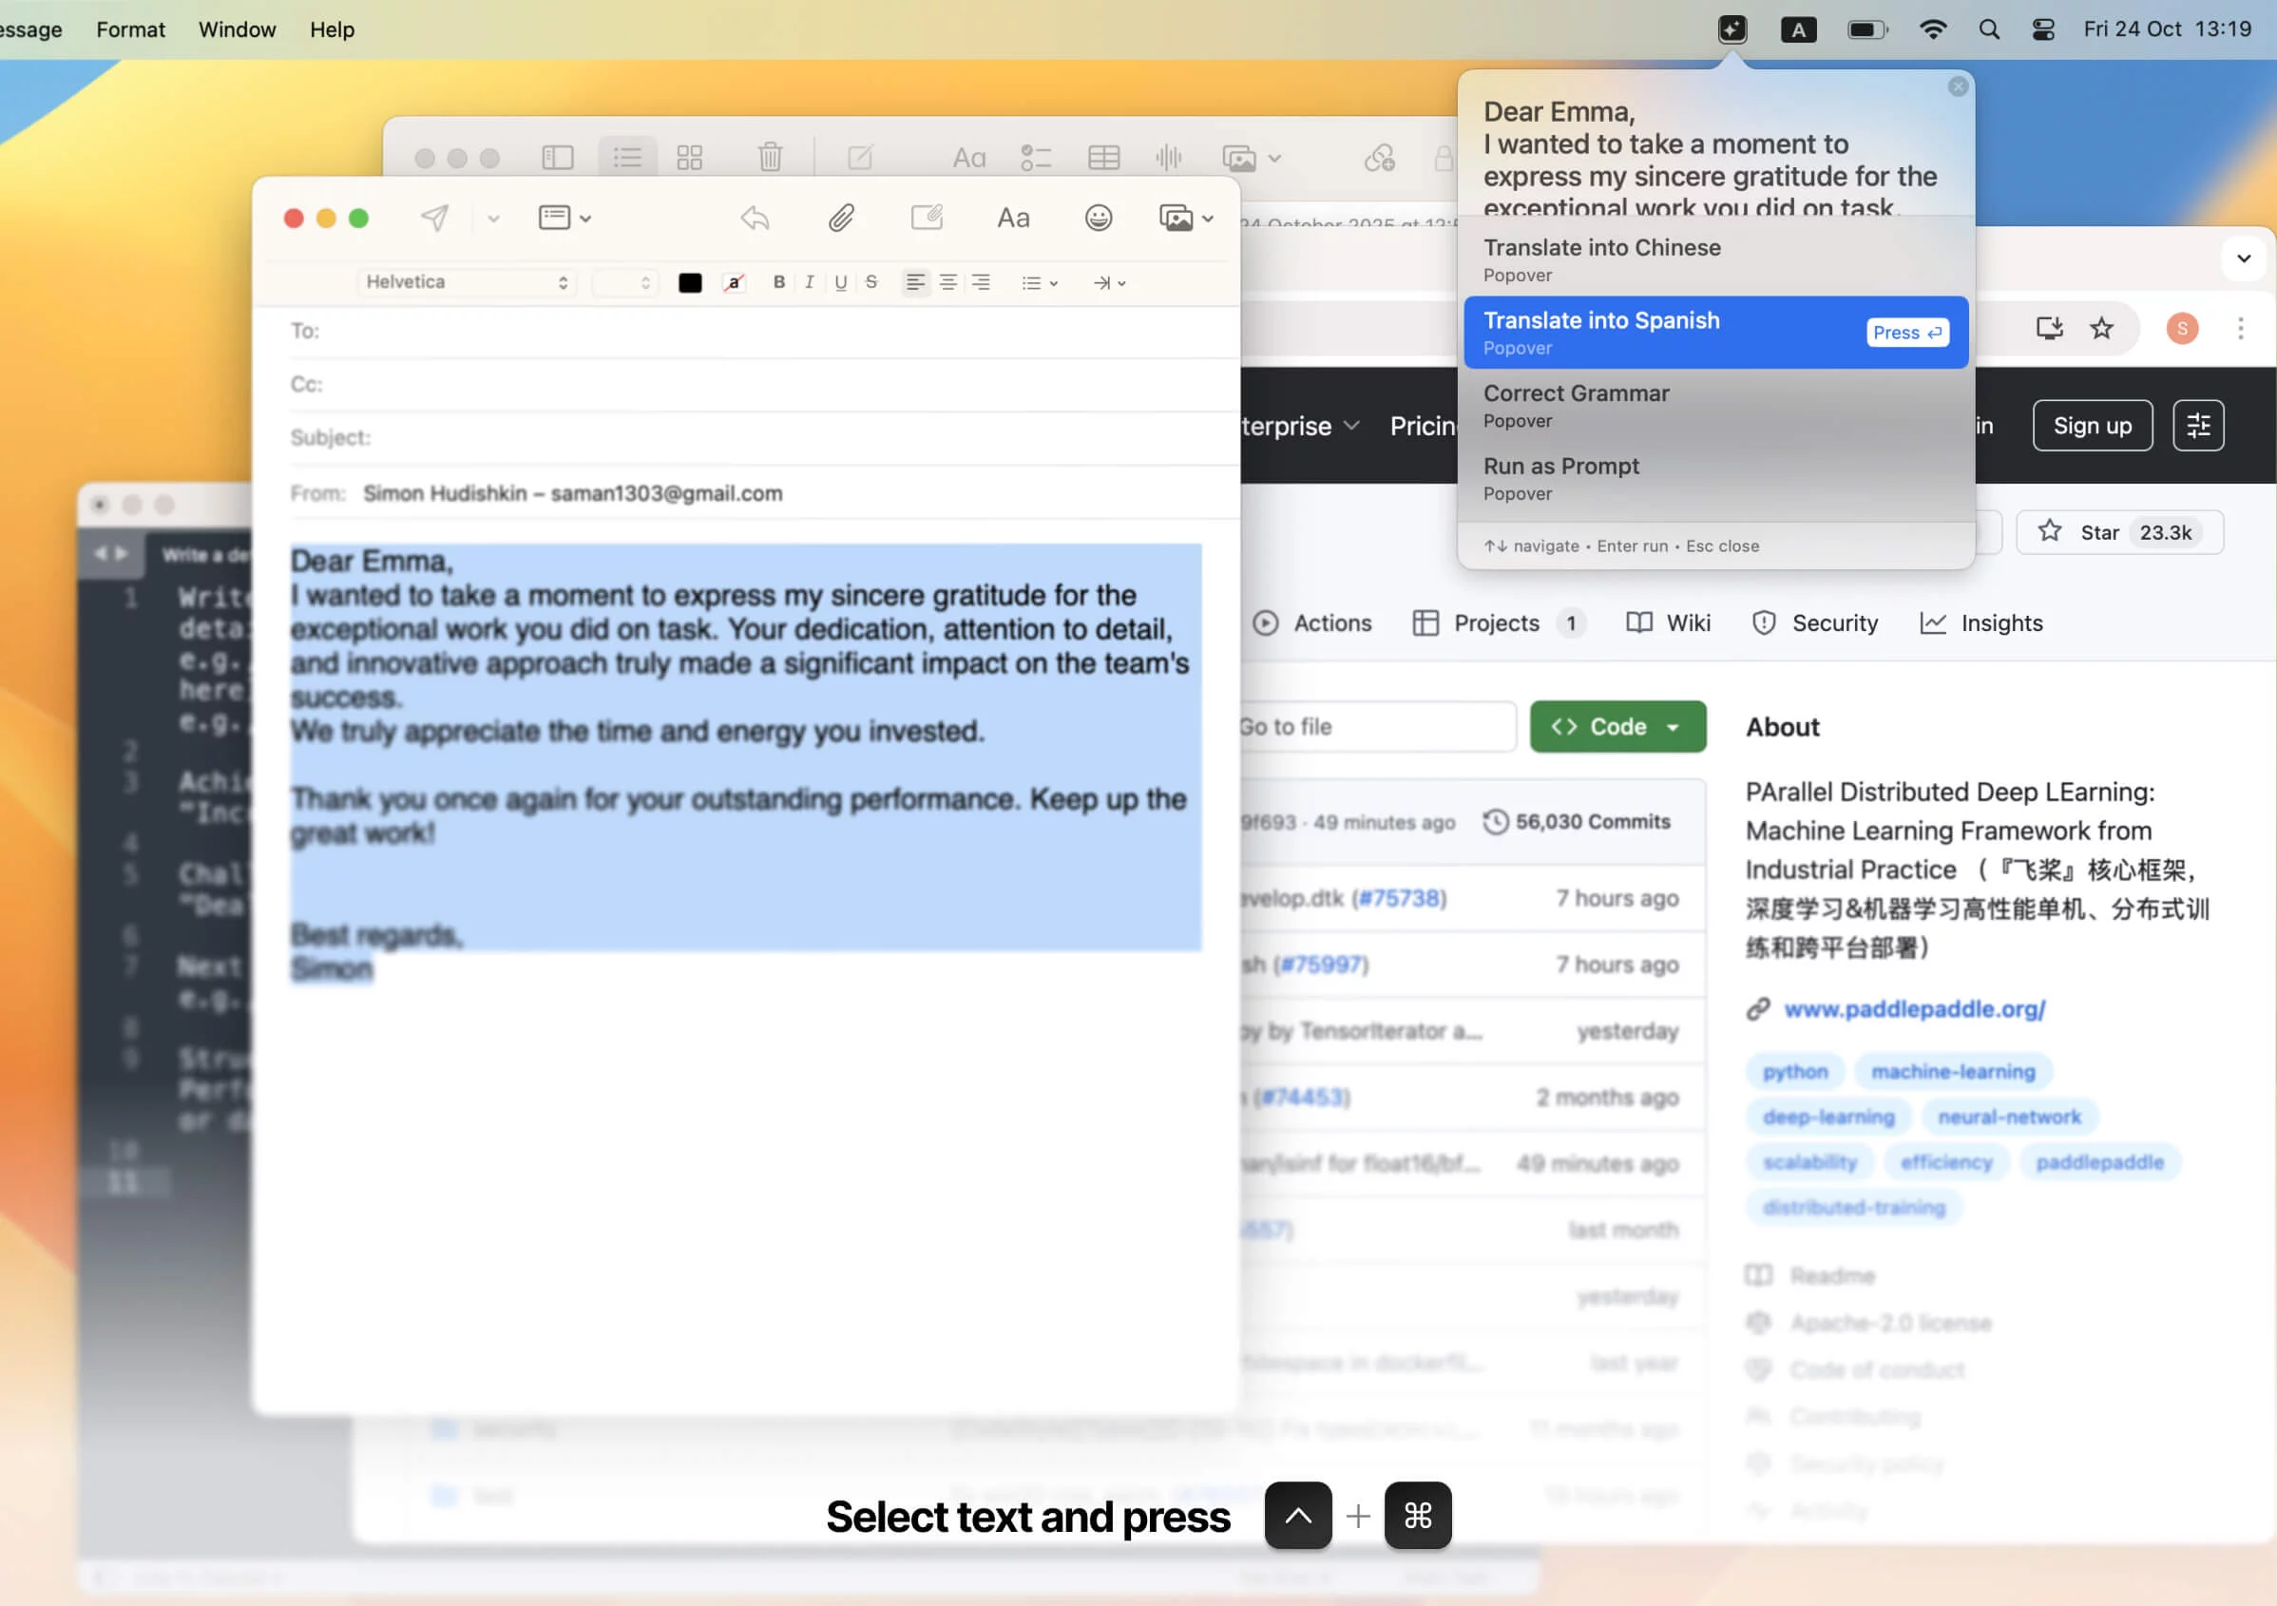Viewport: 2277px width, 1606px height.
Task: Apply strikethrough formatting to selected text
Action: point(871,281)
